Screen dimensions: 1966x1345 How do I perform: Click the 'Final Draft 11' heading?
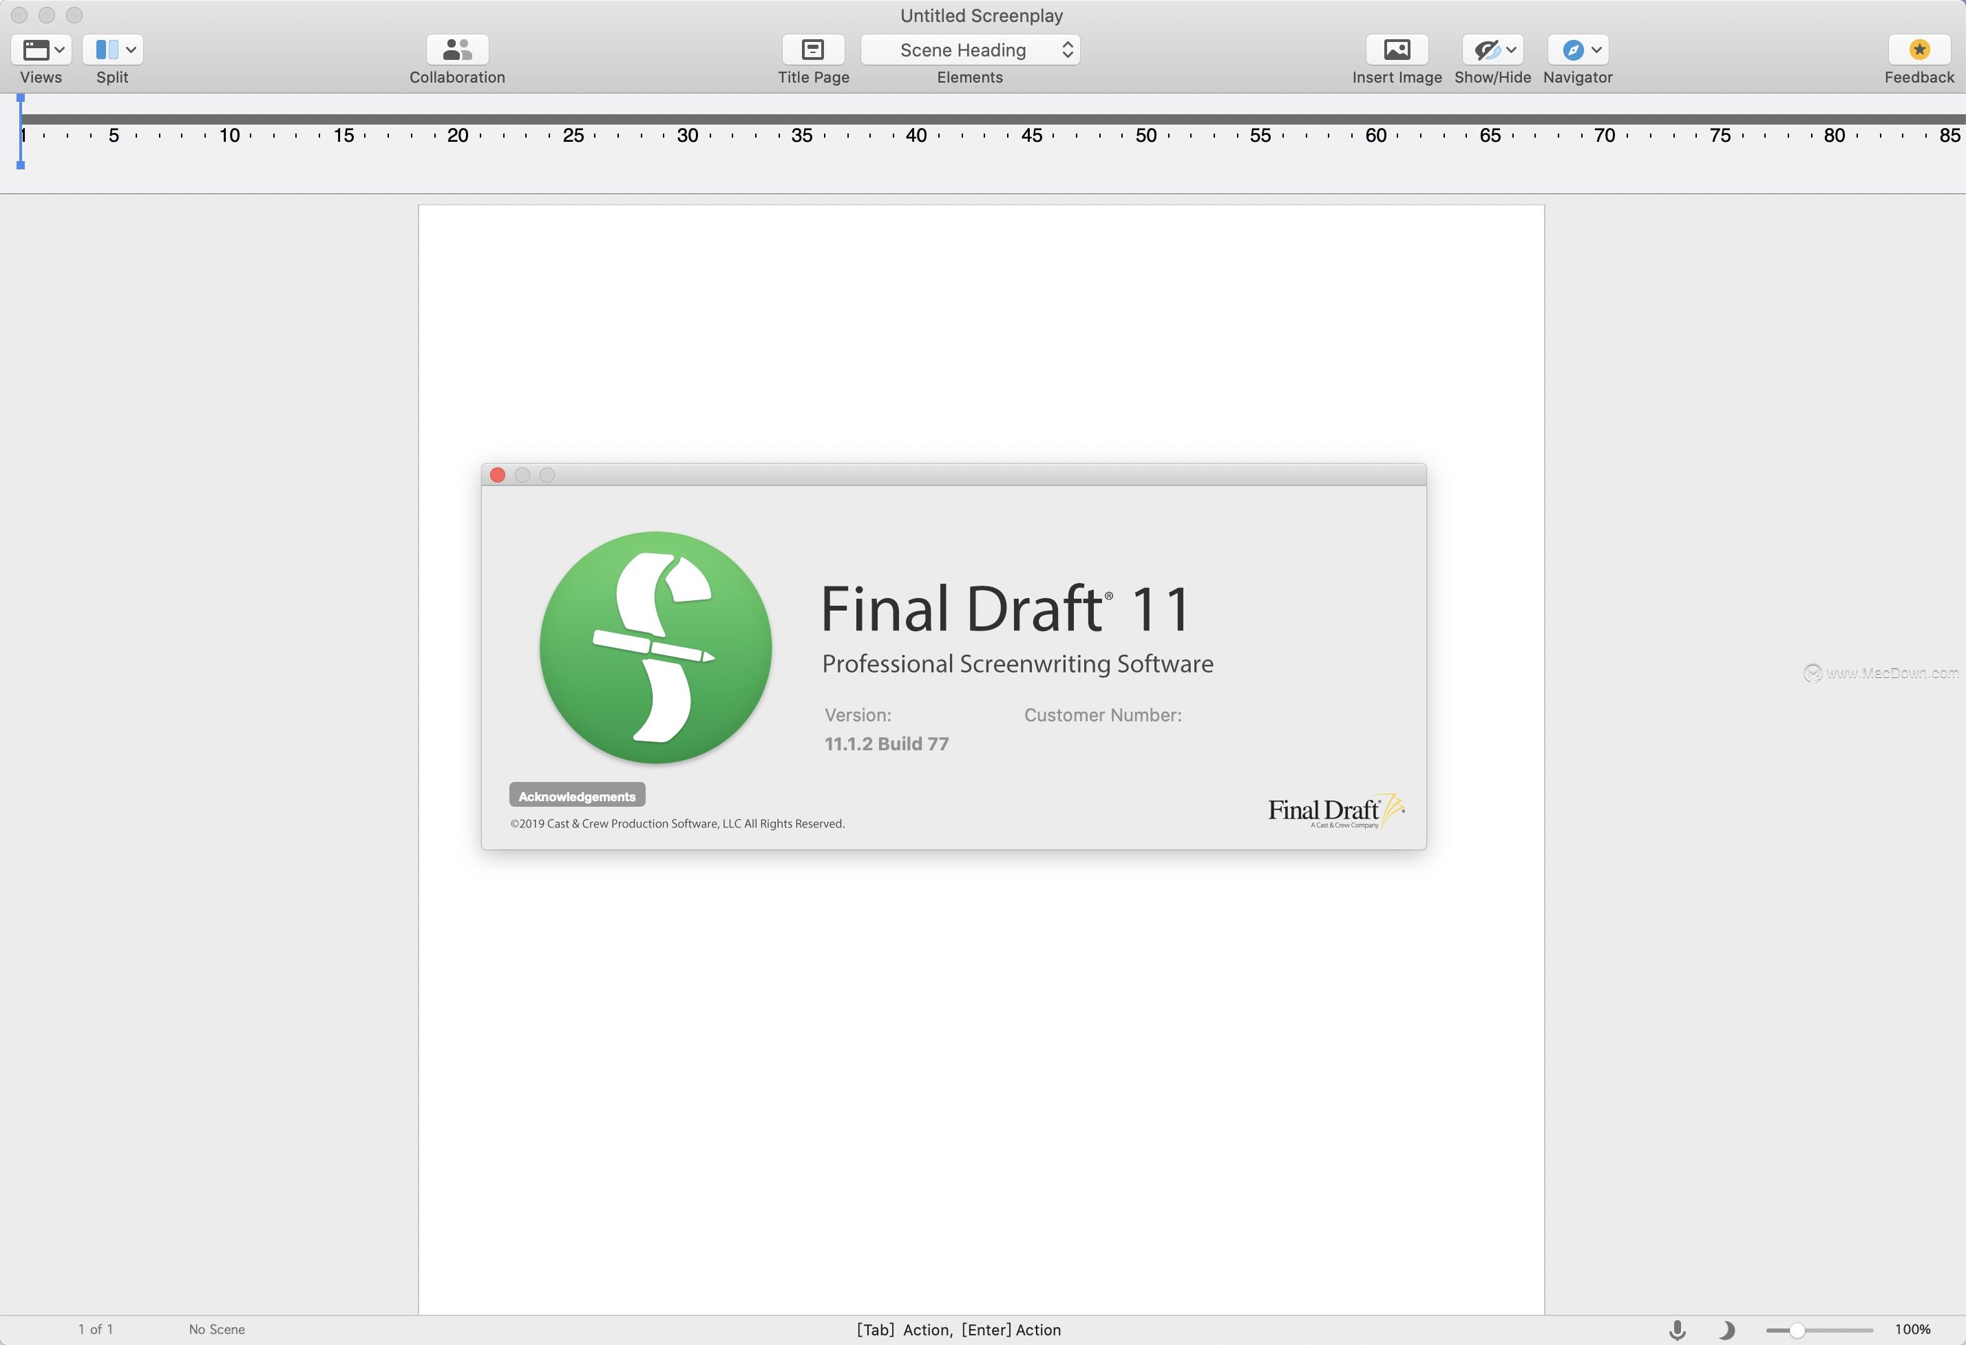(1005, 608)
